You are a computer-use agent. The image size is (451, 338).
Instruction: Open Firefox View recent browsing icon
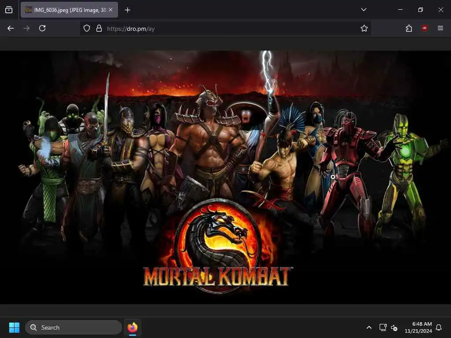pyautogui.click(x=9, y=10)
